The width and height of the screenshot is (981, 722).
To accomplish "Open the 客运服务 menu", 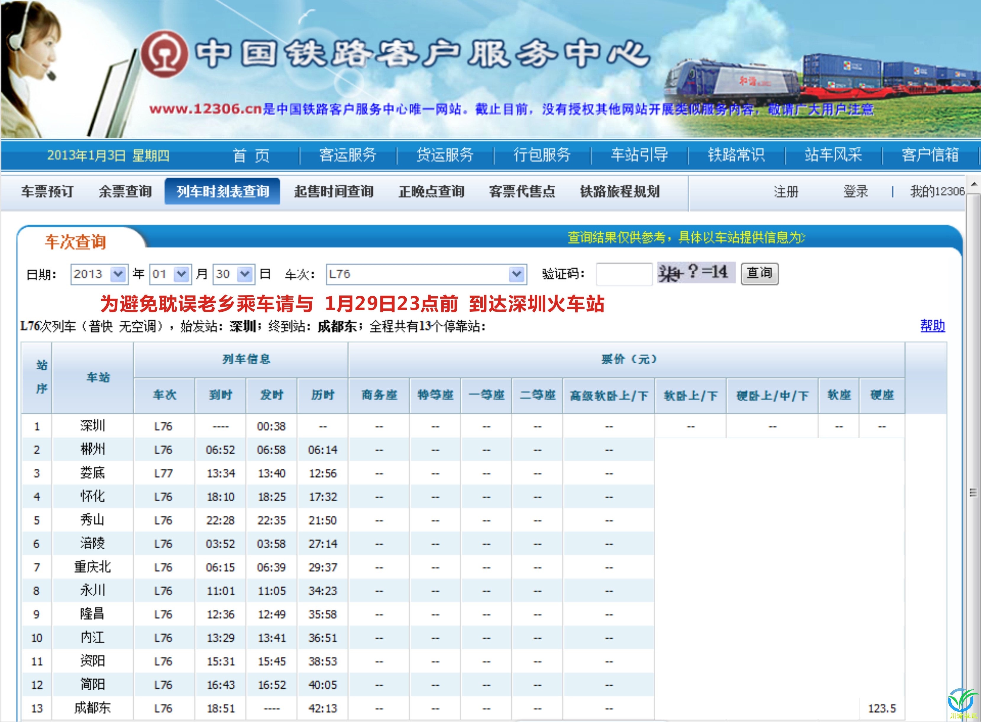I will pyautogui.click(x=348, y=155).
